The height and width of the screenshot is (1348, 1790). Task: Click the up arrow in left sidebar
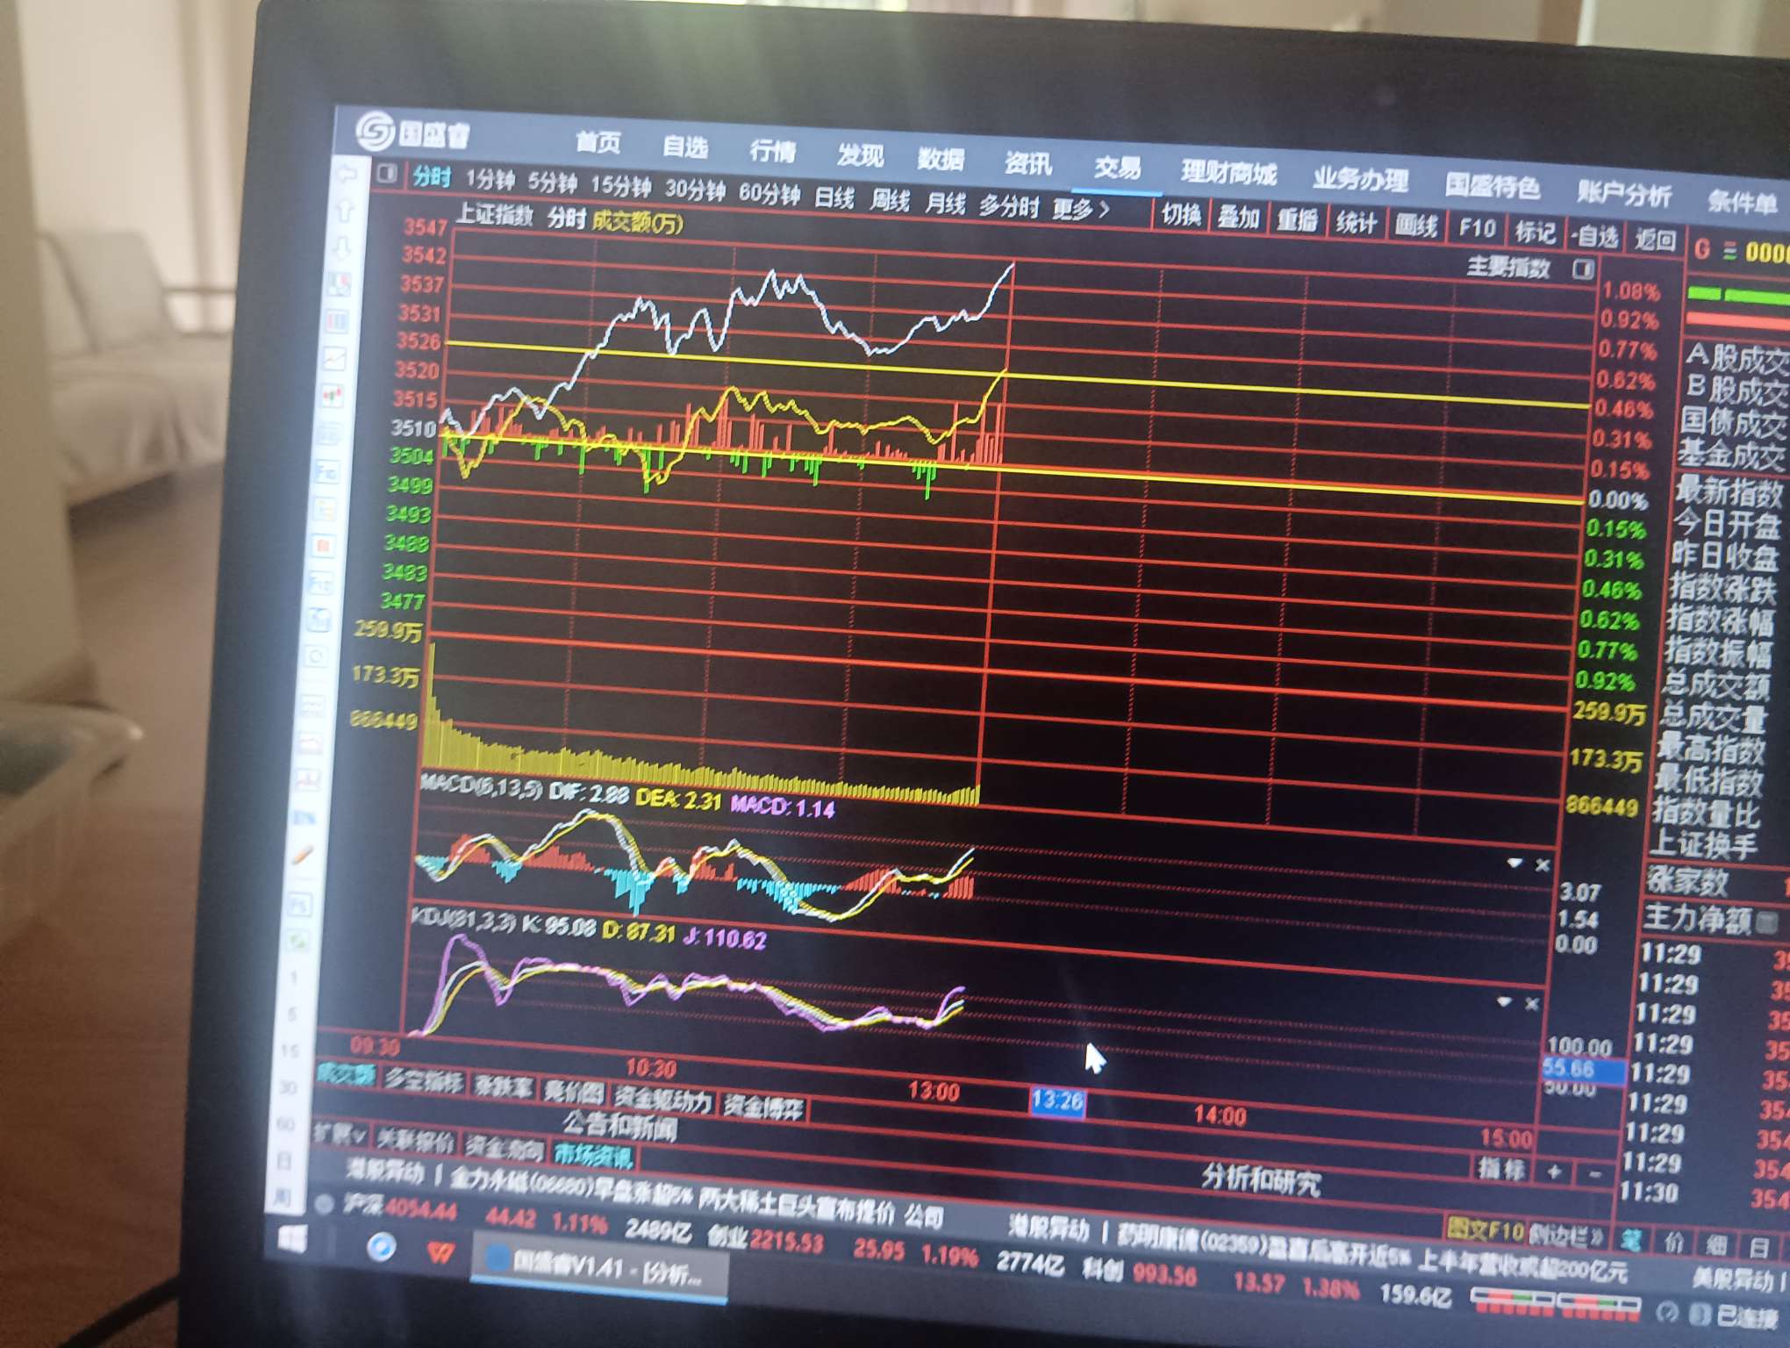(x=345, y=211)
